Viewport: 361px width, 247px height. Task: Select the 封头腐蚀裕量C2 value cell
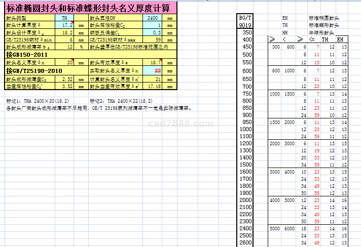click(x=152, y=25)
